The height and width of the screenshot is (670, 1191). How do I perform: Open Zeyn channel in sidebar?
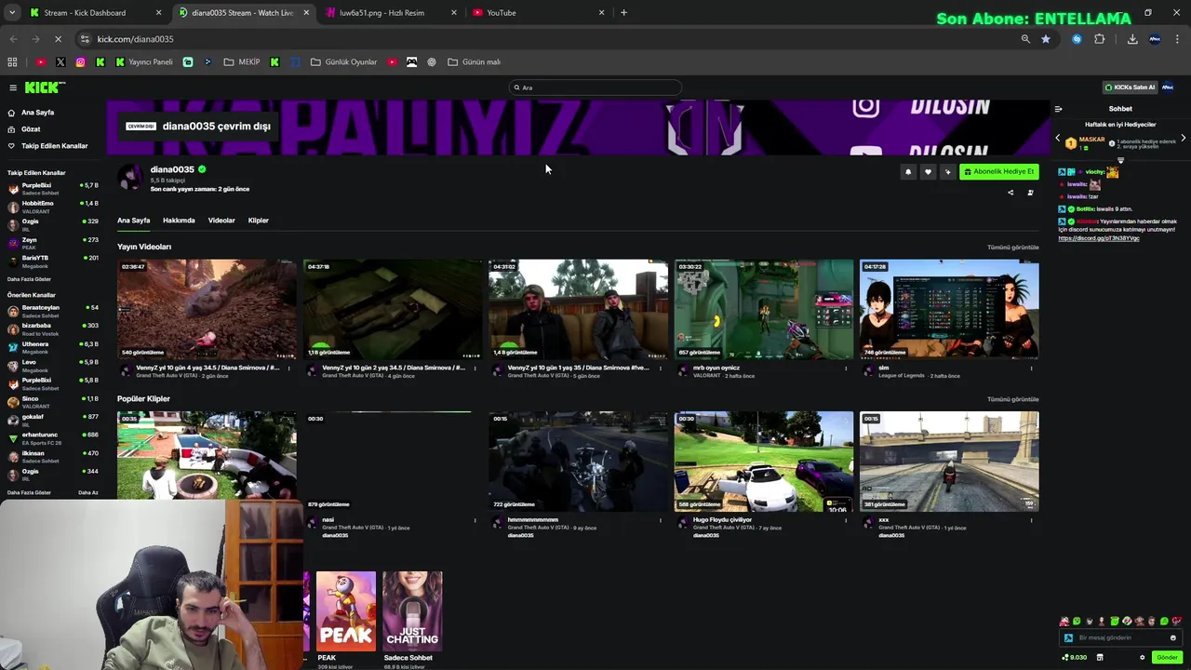click(53, 243)
